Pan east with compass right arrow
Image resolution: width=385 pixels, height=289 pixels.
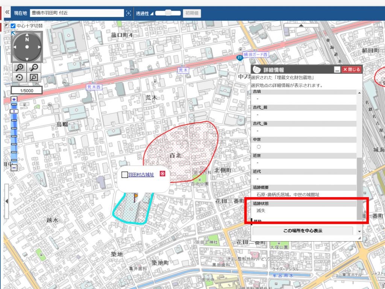(39, 47)
